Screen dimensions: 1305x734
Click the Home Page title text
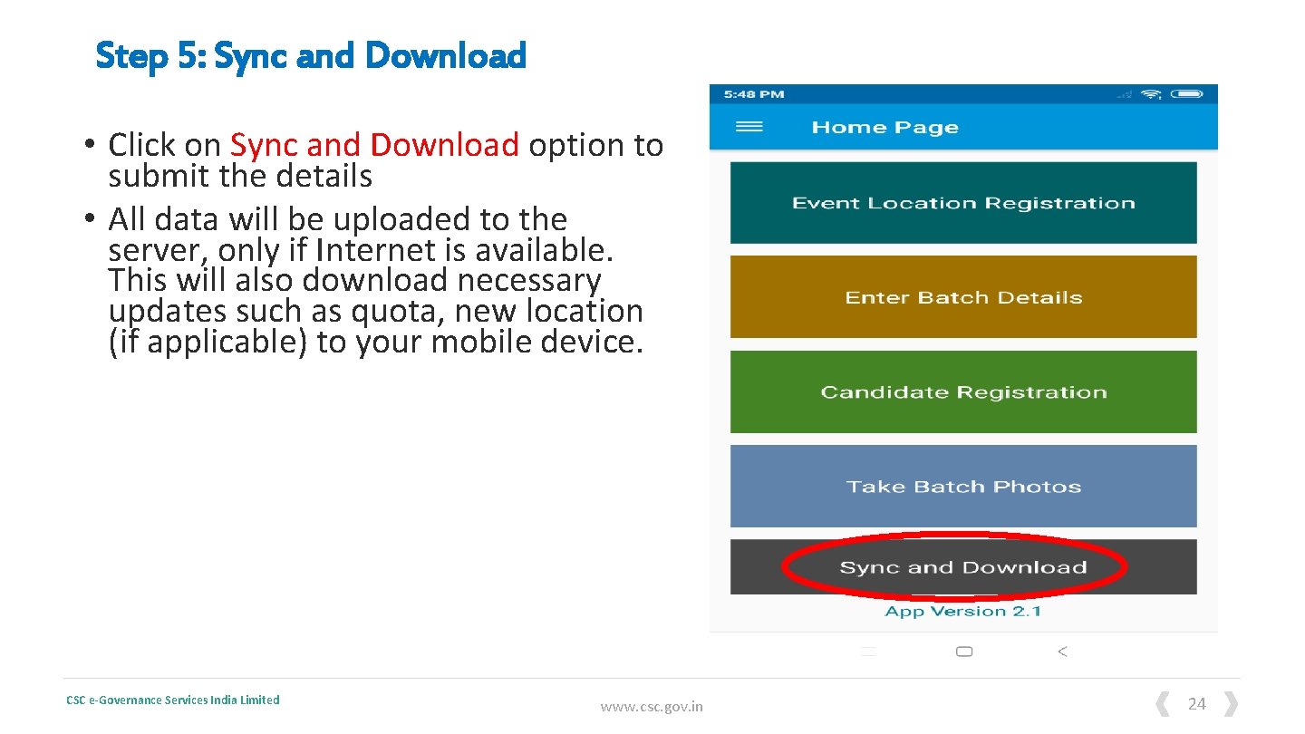(884, 128)
